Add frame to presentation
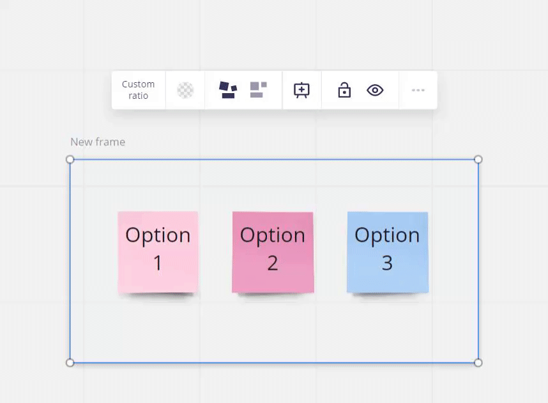548x403 pixels. (301, 90)
